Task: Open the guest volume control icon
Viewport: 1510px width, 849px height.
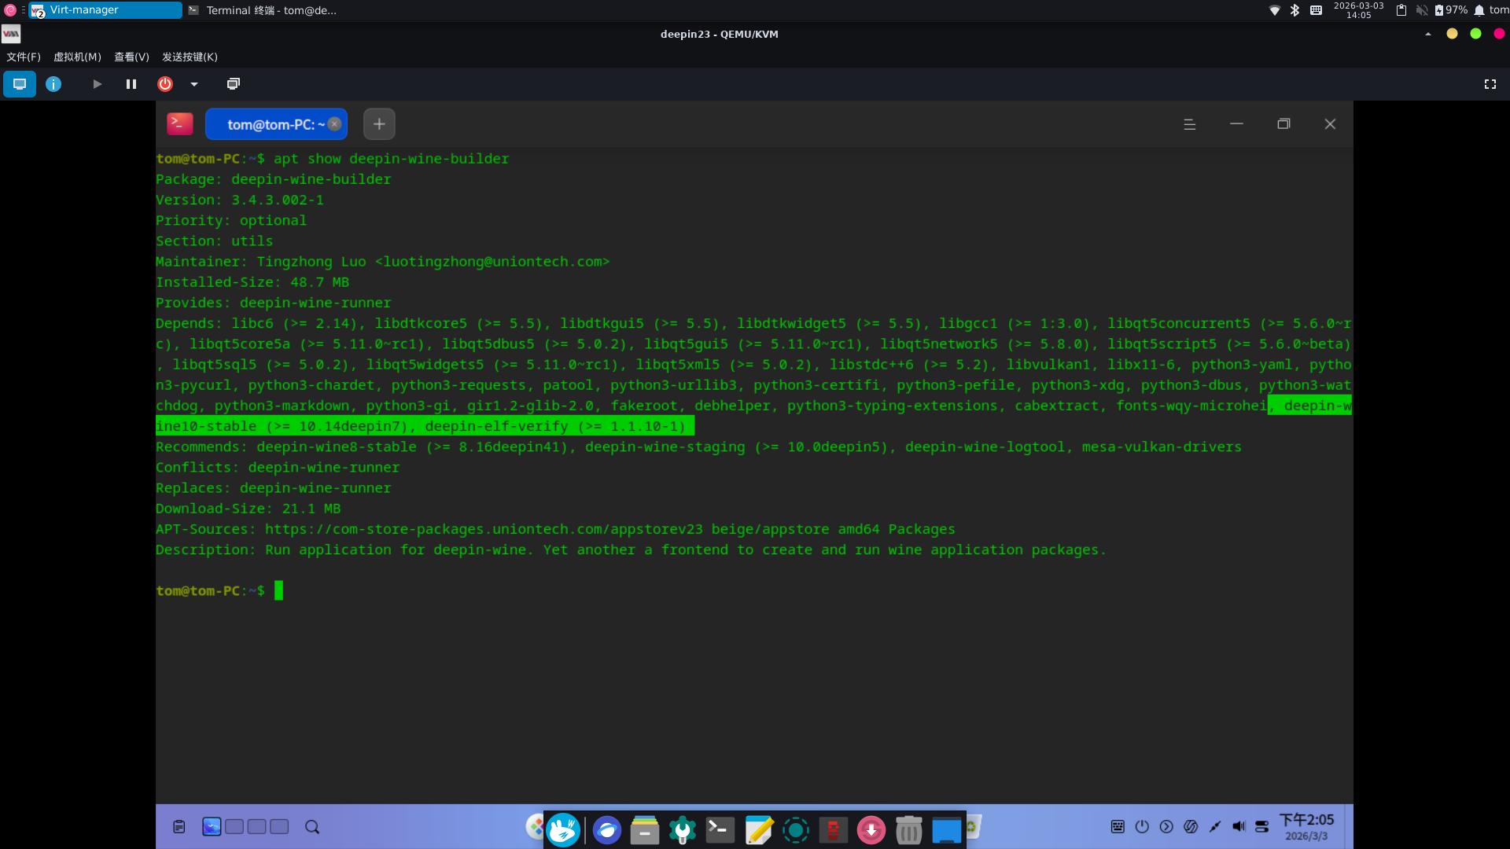Action: (1239, 826)
